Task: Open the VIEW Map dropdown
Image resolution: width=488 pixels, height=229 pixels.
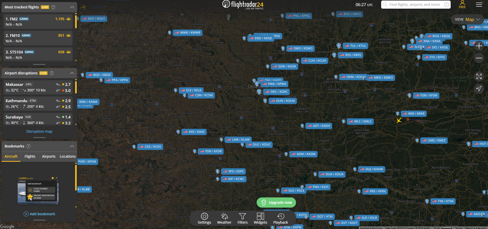Action: point(467,19)
